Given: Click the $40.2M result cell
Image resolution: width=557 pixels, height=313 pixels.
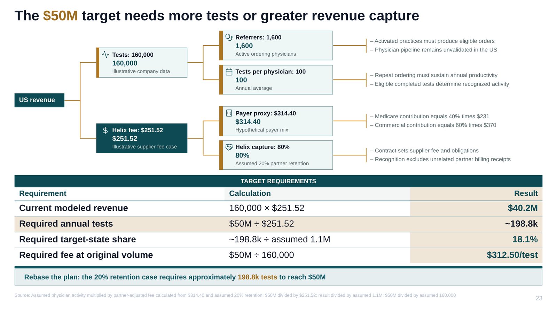Looking at the screenshot, I should 476,208.
